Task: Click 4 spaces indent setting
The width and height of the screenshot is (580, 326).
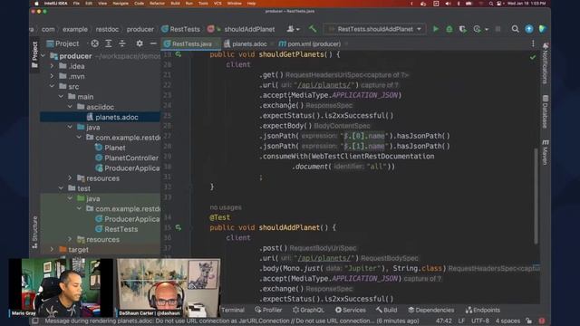Action: tap(507, 321)
